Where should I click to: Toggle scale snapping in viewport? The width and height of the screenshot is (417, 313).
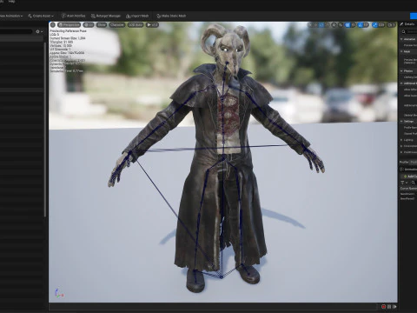[374, 25]
